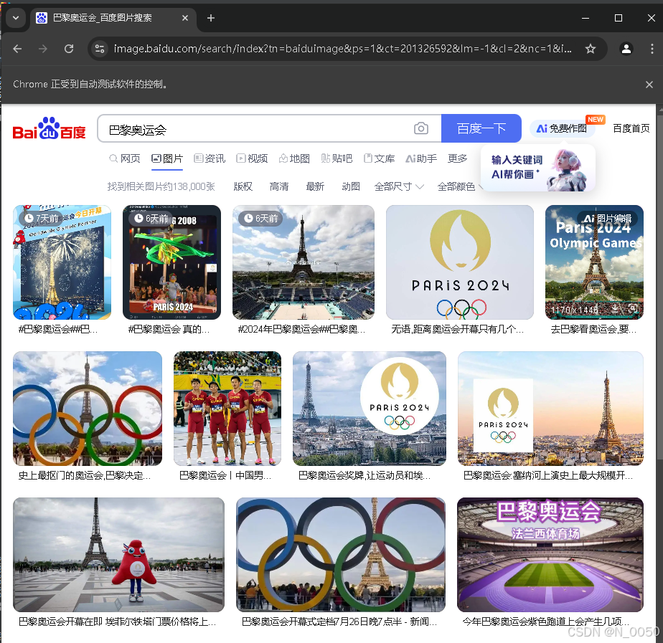The image size is (663, 643).
Task: Select the 图片 tab
Action: tap(167, 158)
